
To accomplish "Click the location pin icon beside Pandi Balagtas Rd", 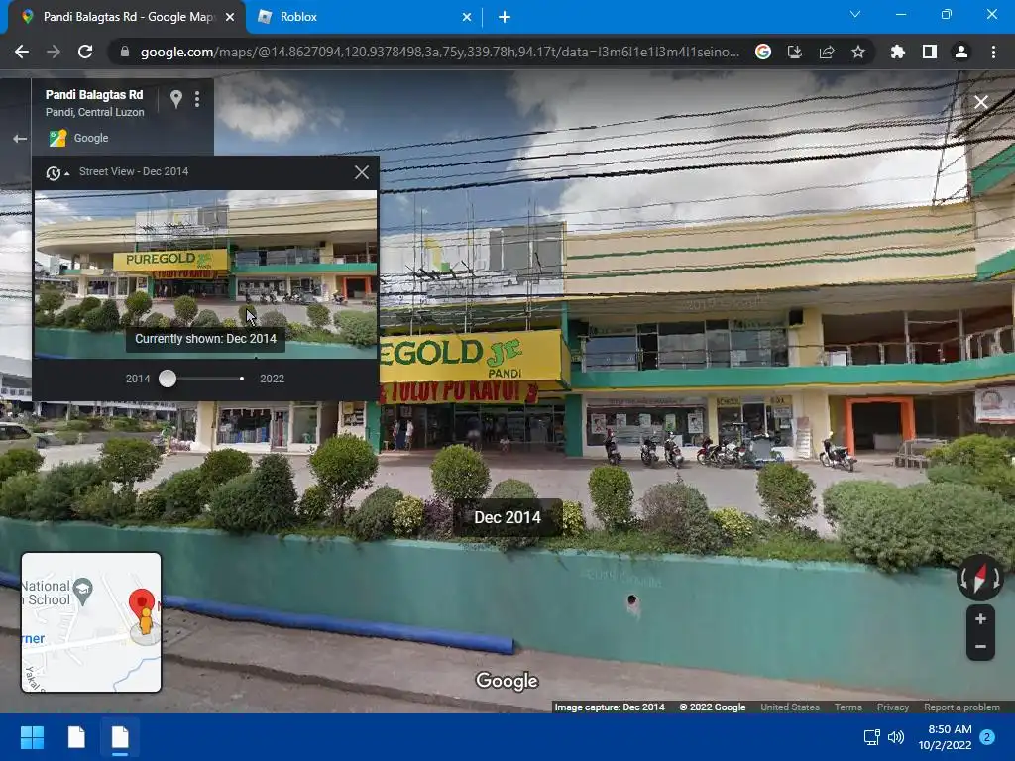I will tap(175, 99).
